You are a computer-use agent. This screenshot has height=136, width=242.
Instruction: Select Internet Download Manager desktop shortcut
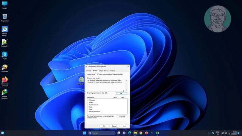pyautogui.click(x=5, y=94)
